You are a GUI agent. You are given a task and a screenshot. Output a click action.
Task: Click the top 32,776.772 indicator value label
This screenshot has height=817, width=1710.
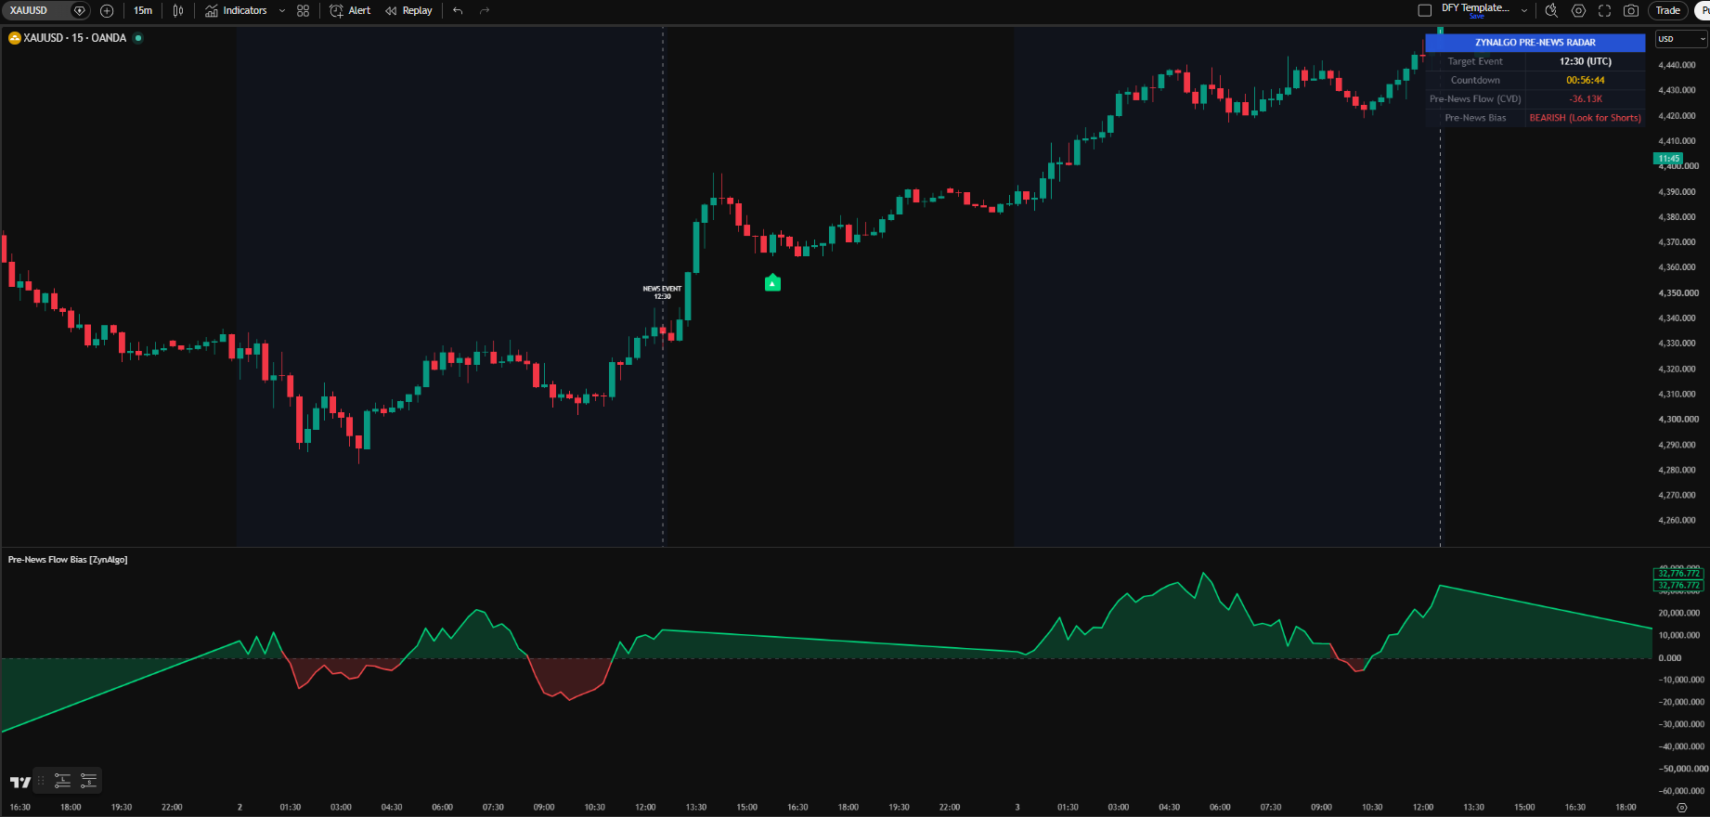pos(1679,574)
